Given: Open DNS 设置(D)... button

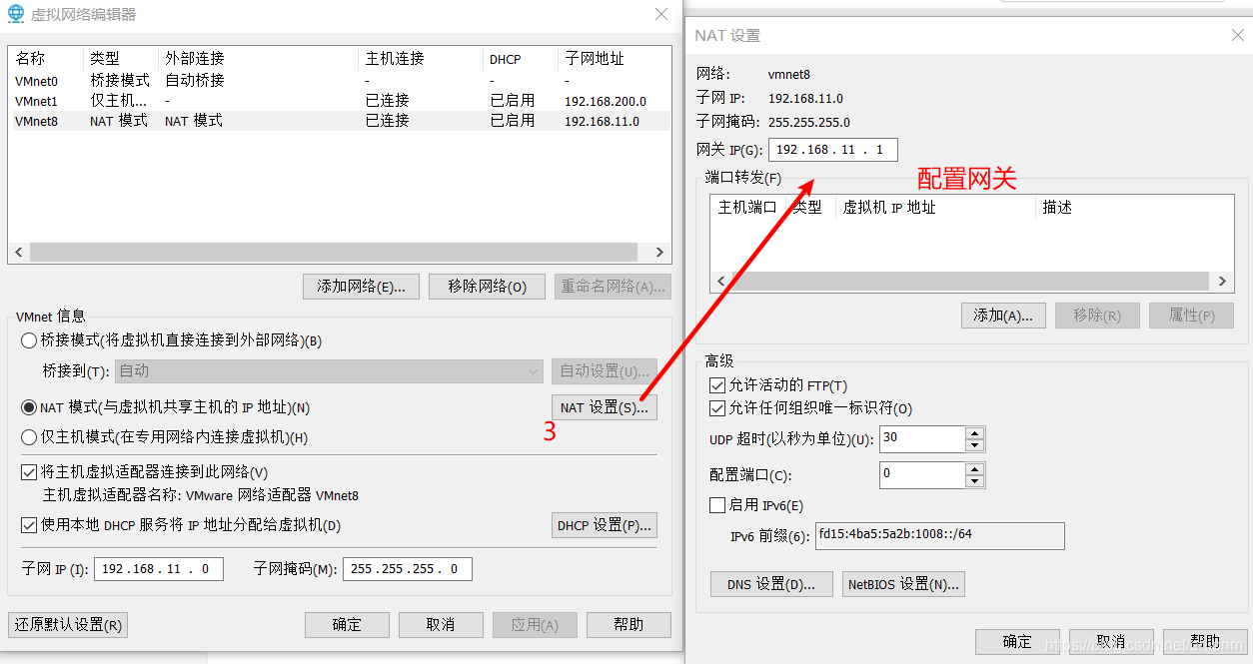Looking at the screenshot, I should (771, 584).
